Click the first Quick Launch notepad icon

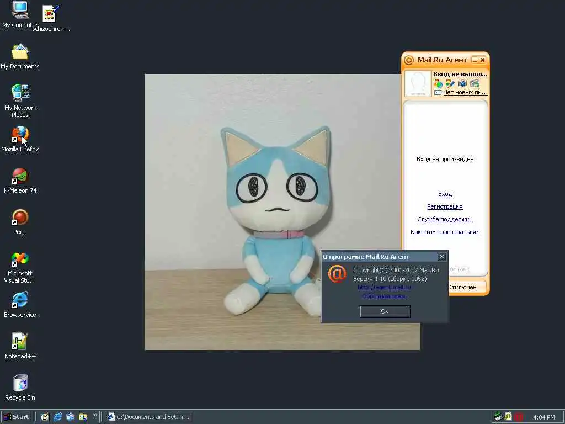45,417
